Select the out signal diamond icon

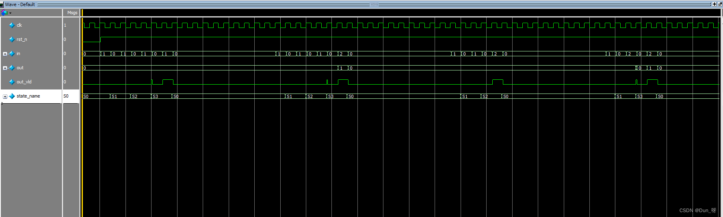tap(12, 68)
